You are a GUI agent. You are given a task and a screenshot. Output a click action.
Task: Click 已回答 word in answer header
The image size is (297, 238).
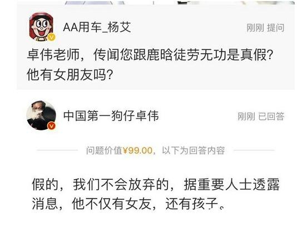point(271,117)
